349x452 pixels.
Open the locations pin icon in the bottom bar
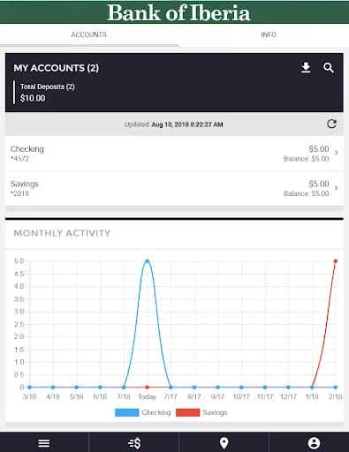coord(224,443)
